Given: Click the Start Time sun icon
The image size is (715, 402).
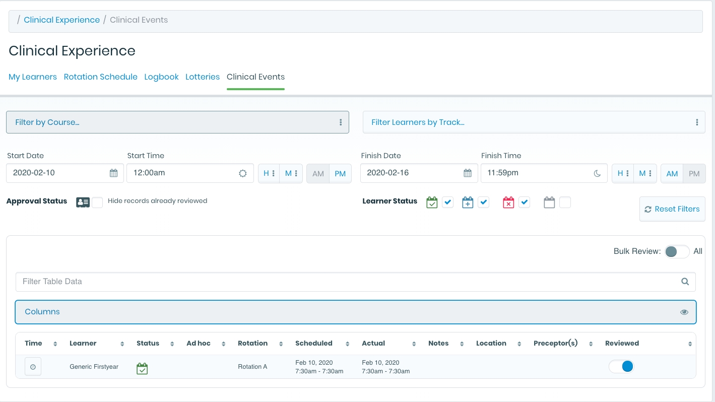Looking at the screenshot, I should coord(242,173).
